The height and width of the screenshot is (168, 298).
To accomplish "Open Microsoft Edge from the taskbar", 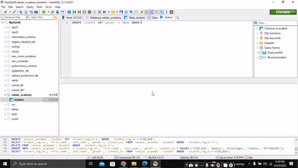I will (145, 164).
